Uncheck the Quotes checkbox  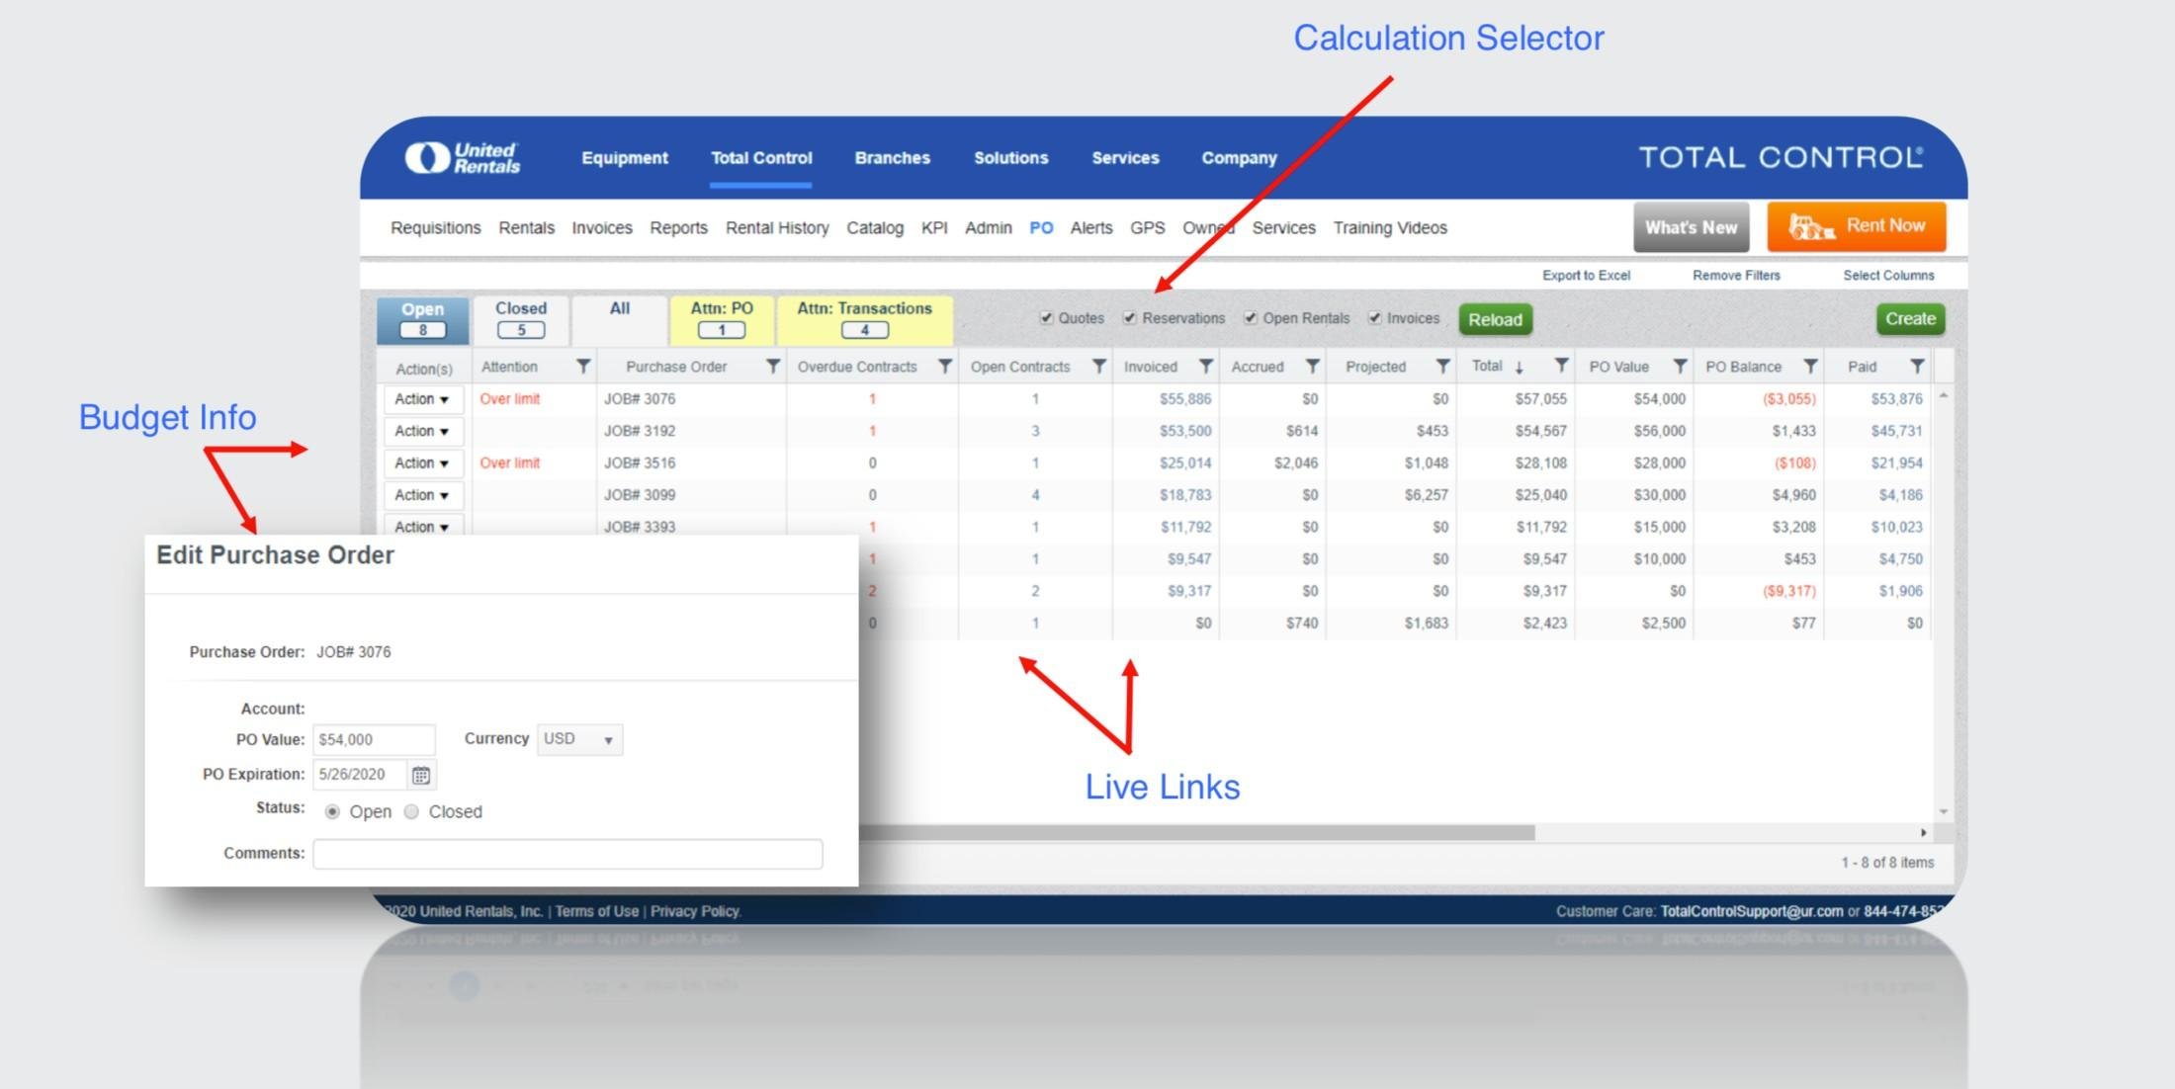click(x=1046, y=318)
